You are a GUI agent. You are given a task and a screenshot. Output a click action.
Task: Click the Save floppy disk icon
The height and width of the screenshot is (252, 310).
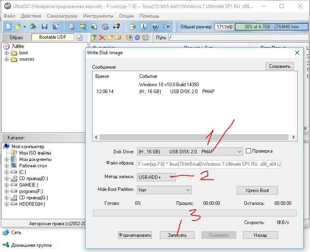44,27
